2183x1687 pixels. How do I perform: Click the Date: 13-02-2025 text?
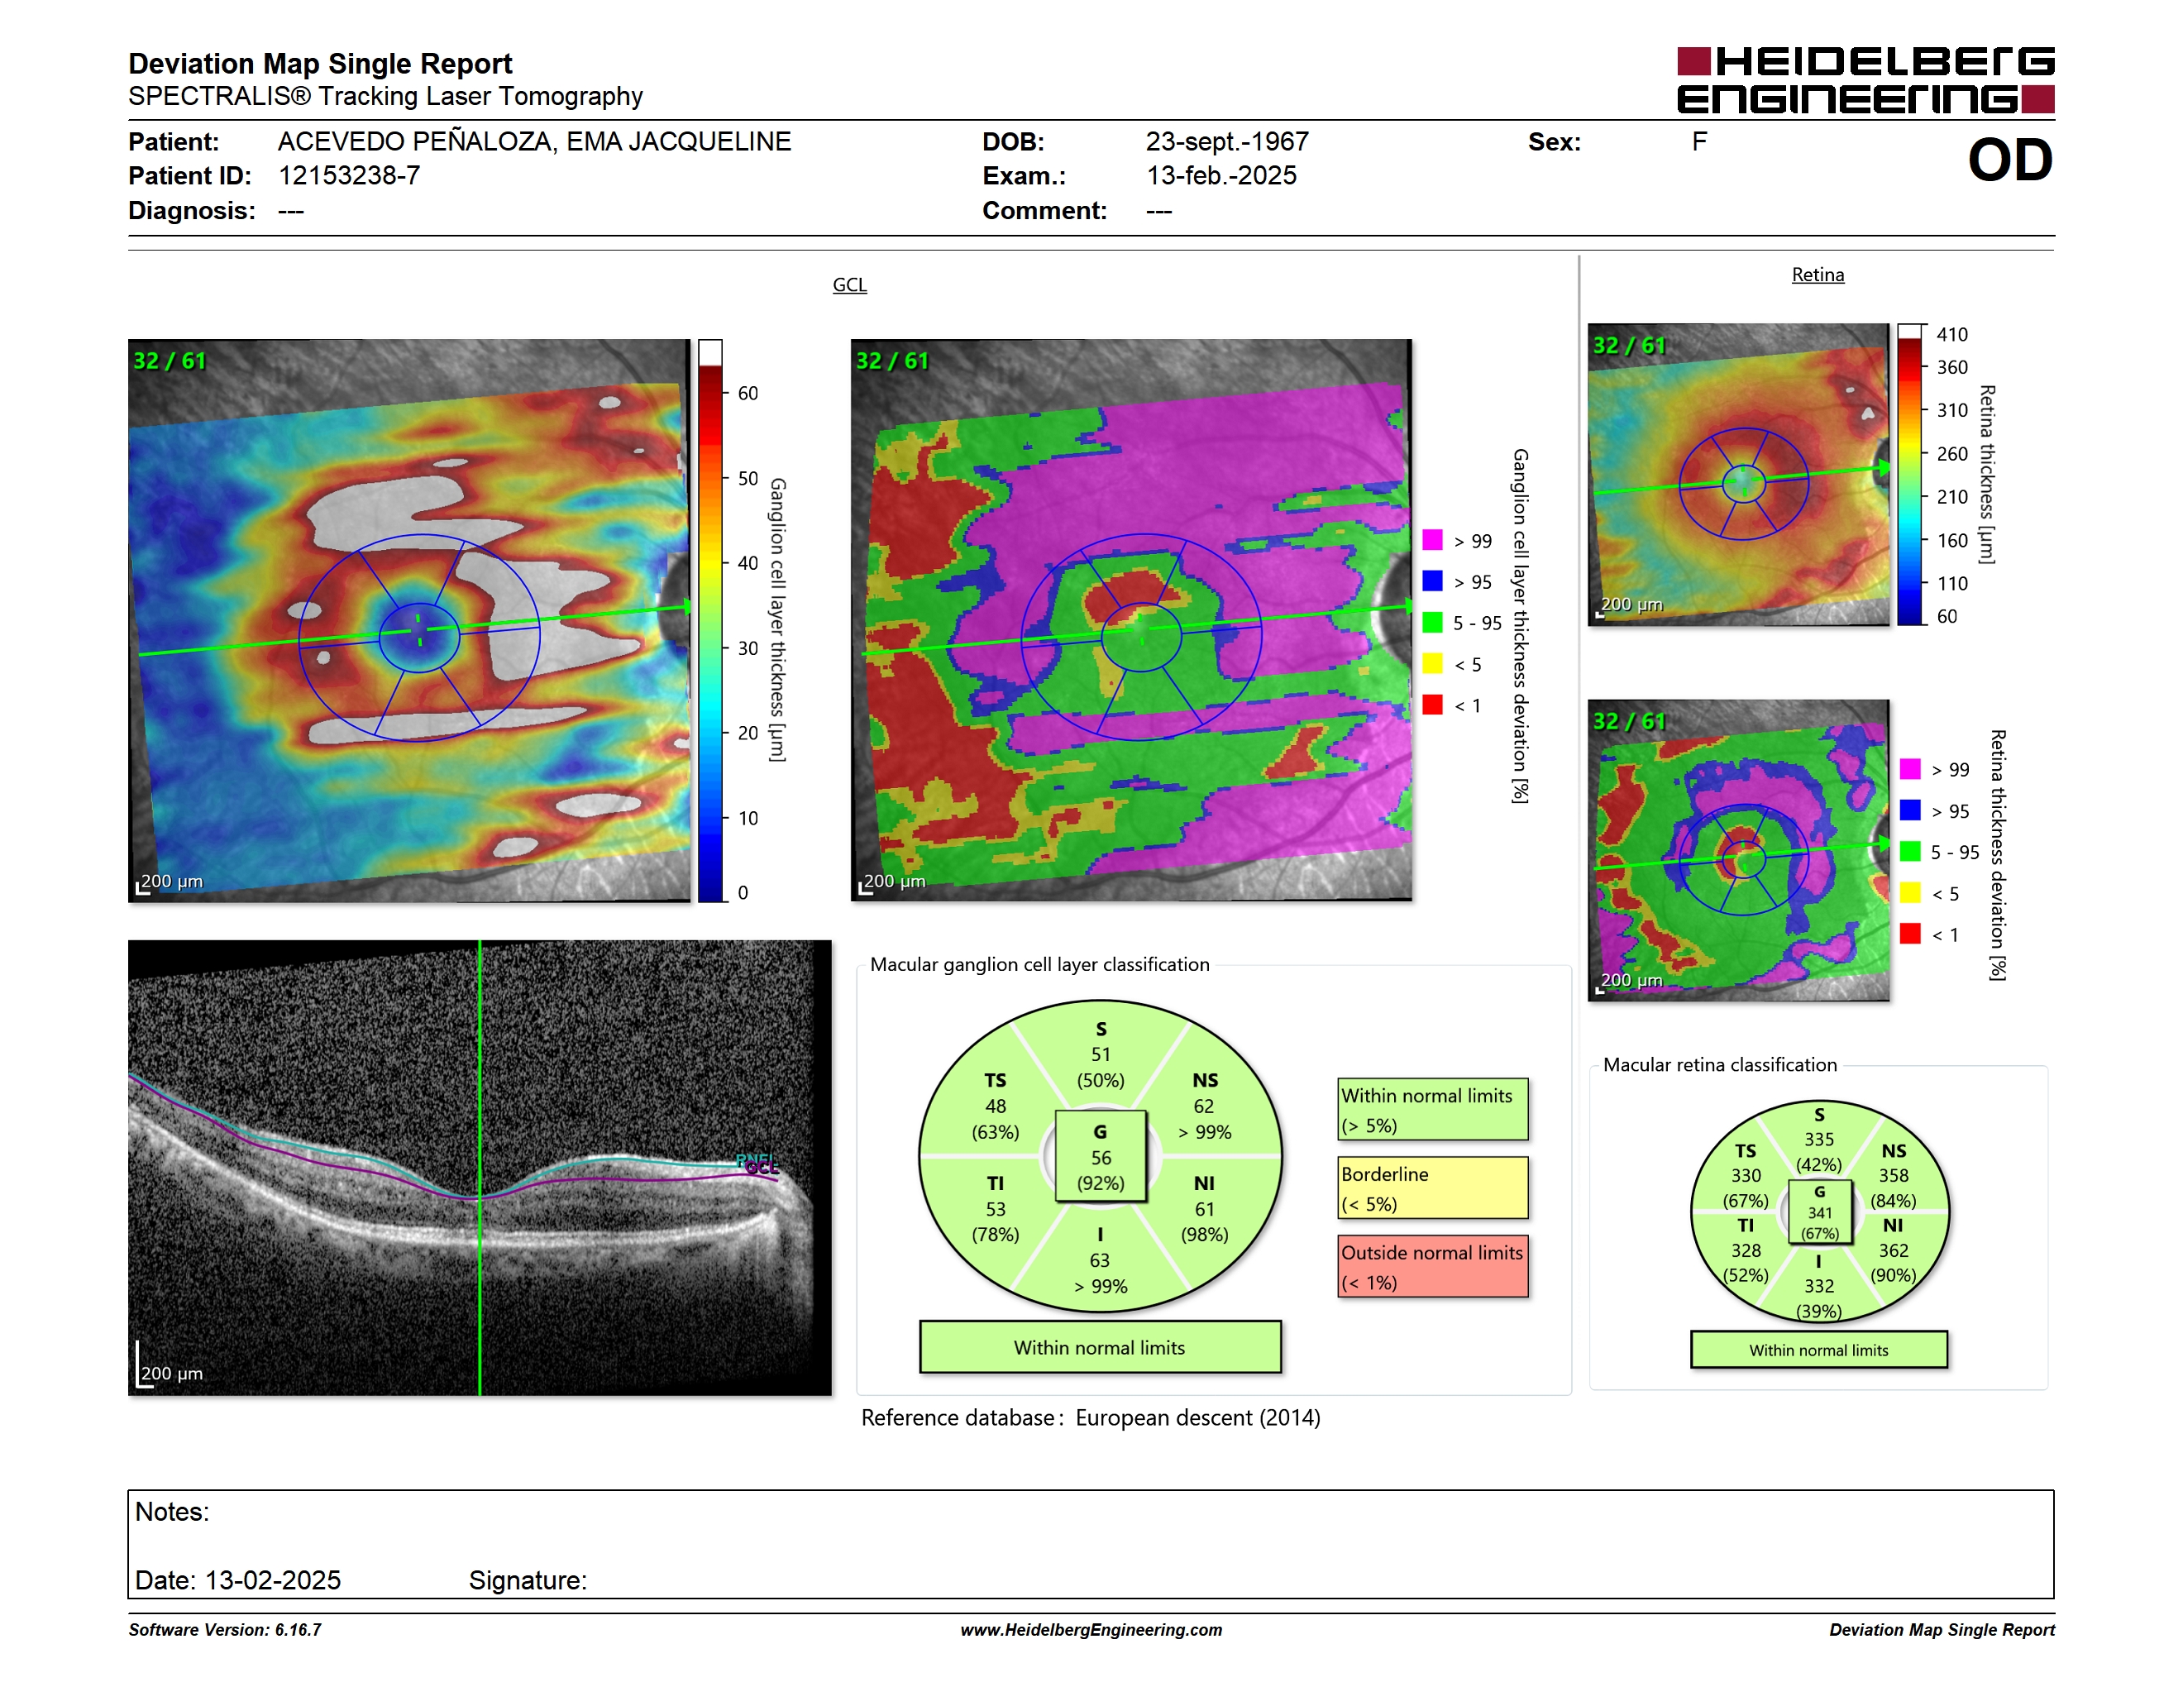pyautogui.click(x=238, y=1580)
